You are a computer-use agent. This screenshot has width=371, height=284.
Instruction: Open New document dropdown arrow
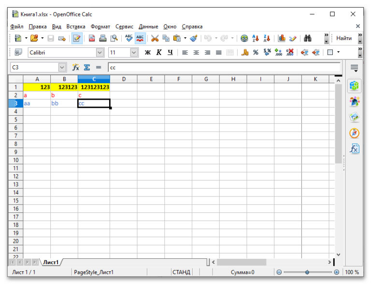pos(26,38)
